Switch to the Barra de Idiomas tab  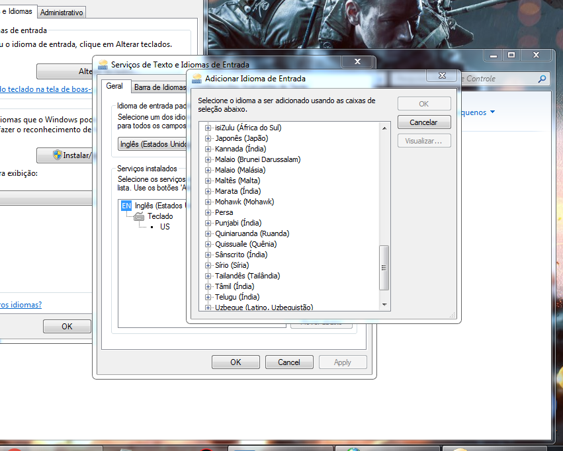tap(160, 87)
